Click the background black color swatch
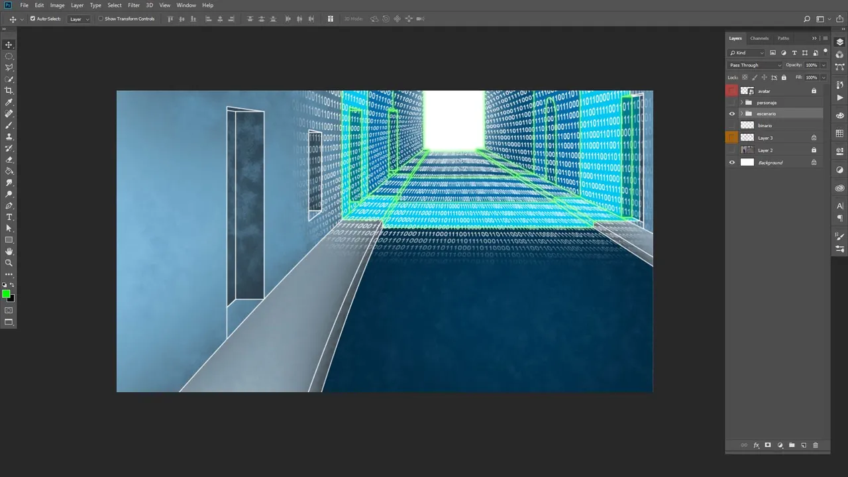The height and width of the screenshot is (477, 848). [11, 299]
